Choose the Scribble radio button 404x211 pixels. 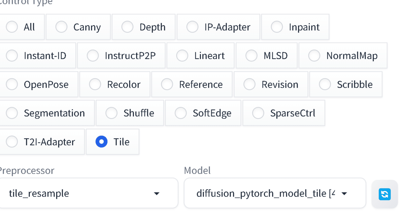coord(325,84)
